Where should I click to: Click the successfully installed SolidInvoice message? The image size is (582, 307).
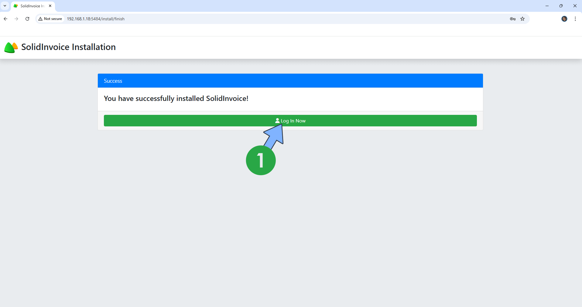(x=176, y=98)
